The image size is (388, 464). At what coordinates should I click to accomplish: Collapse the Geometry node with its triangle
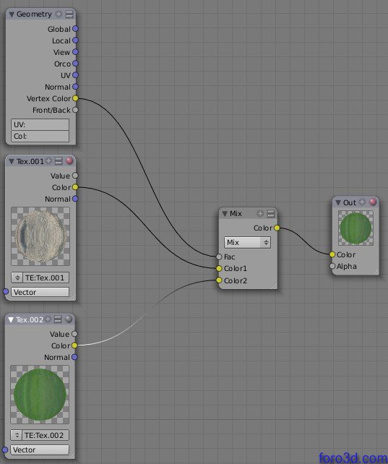pyautogui.click(x=12, y=14)
